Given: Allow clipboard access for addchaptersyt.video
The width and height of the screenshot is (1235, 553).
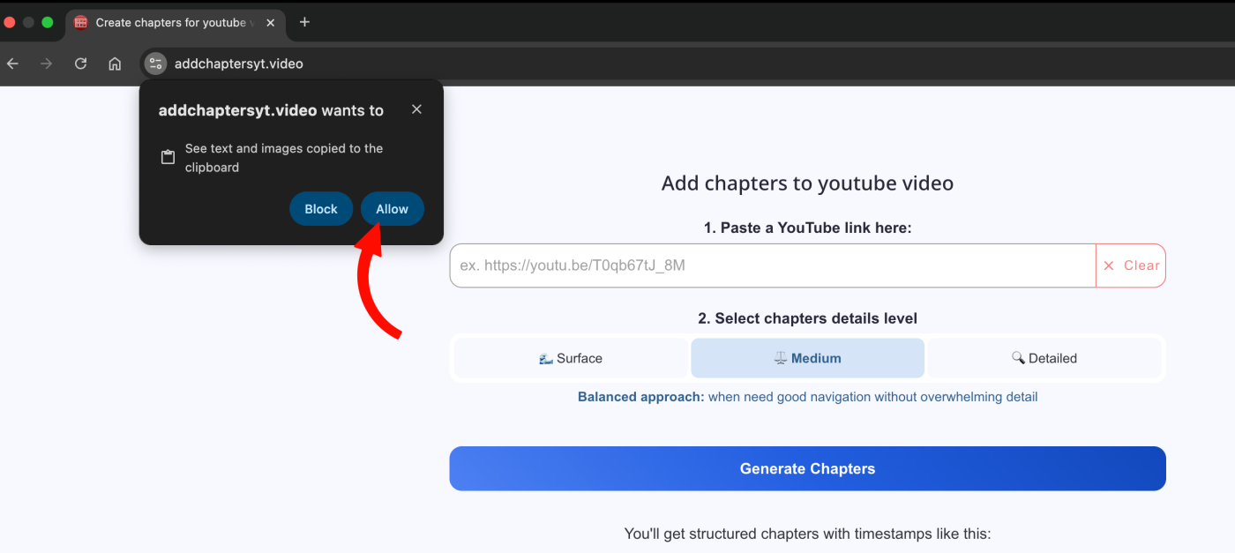Looking at the screenshot, I should tap(392, 209).
